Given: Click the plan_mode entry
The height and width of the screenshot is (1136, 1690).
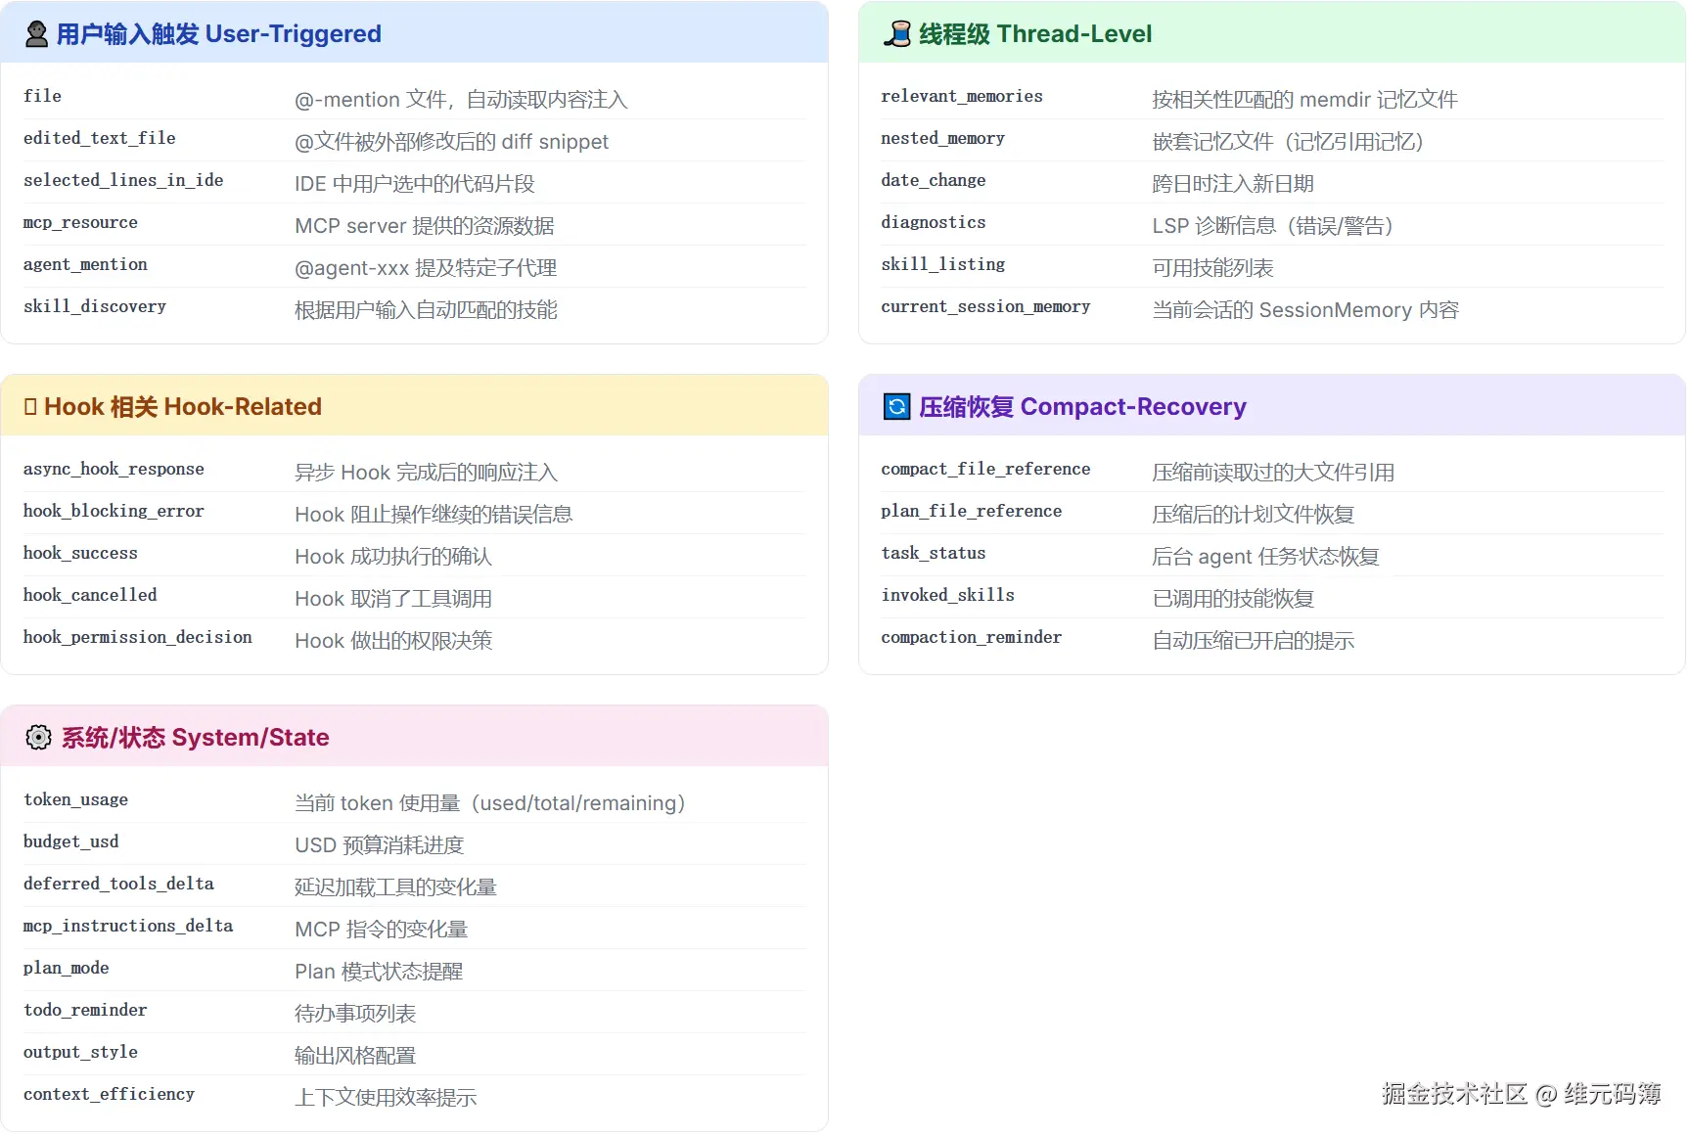Looking at the screenshot, I should [x=67, y=969].
